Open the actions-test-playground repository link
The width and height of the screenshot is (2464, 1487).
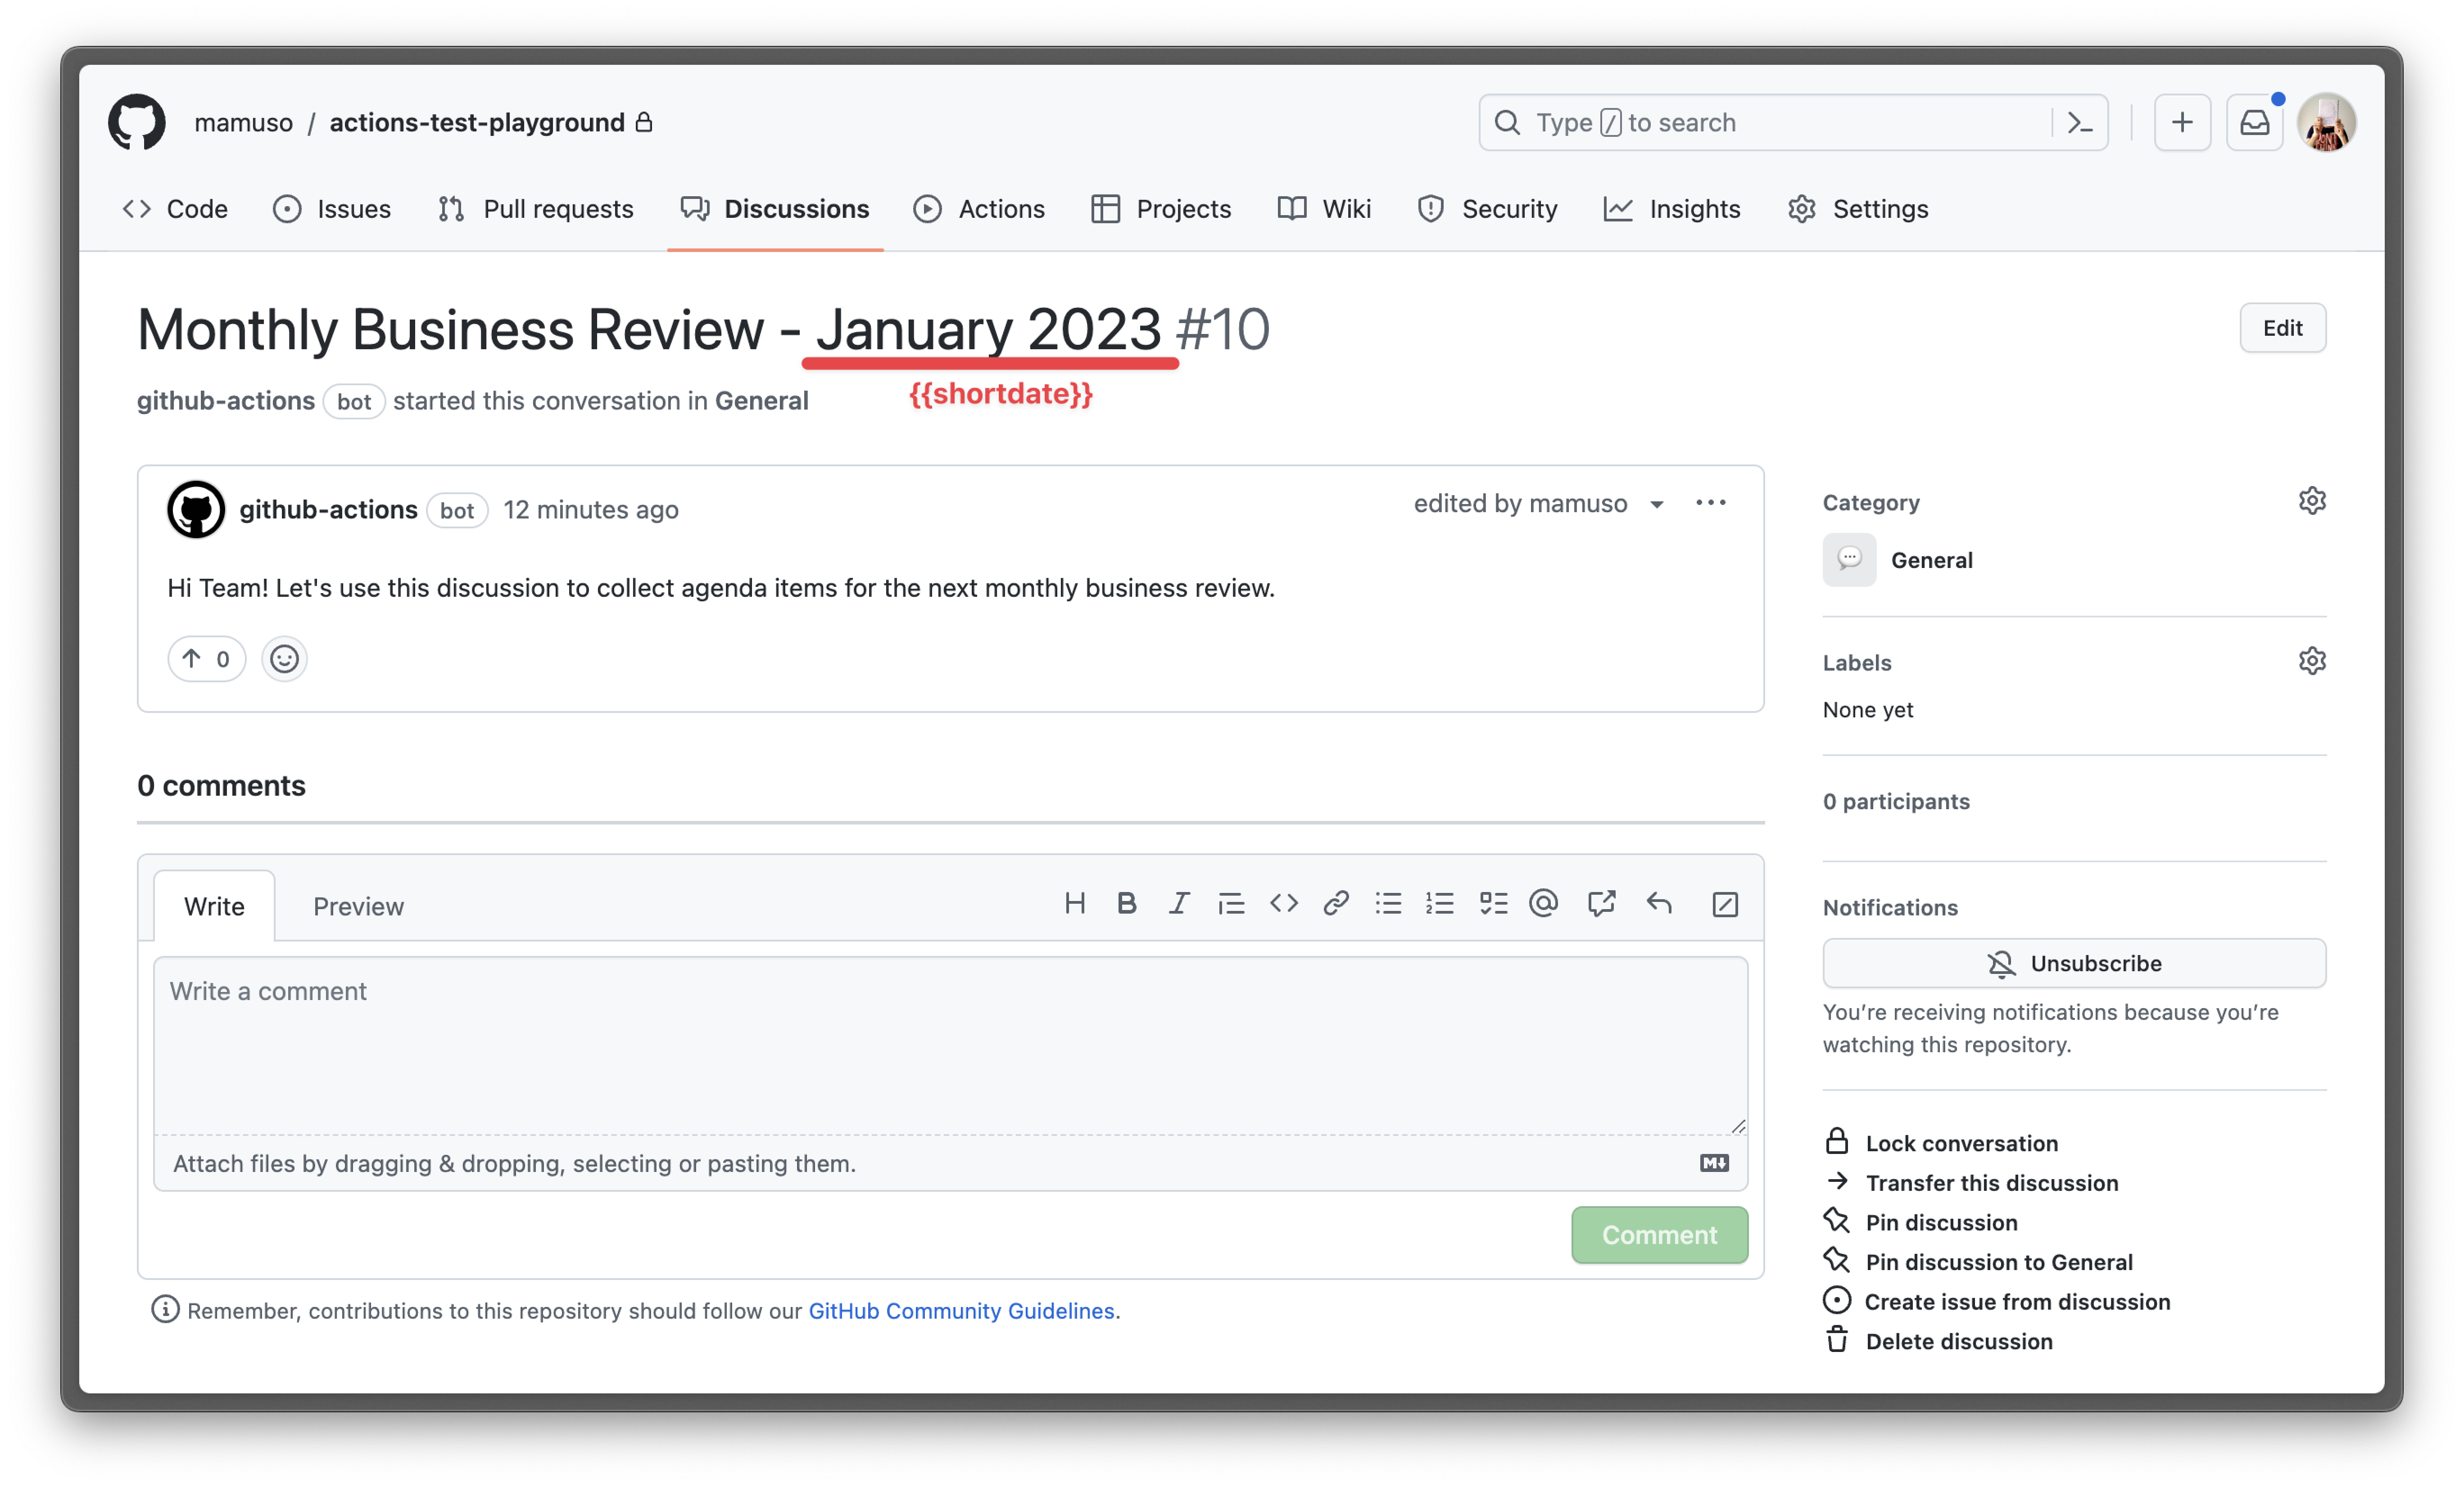(477, 122)
